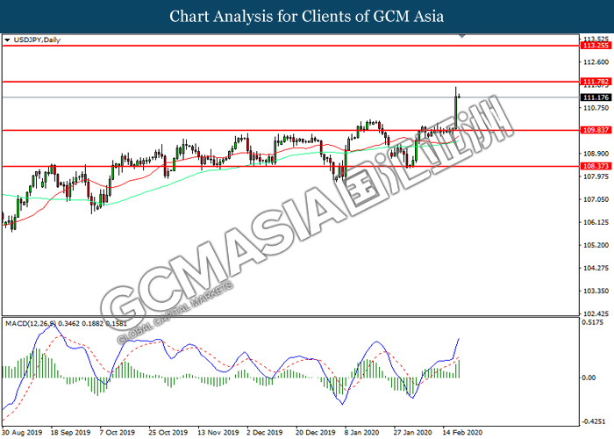Click the 0.00 MACD scale value
This screenshot has height=439, width=614.
tap(589, 378)
